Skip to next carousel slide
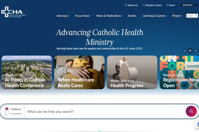Image resolution: width=199 pixels, height=132 pixels. (x=196, y=51)
